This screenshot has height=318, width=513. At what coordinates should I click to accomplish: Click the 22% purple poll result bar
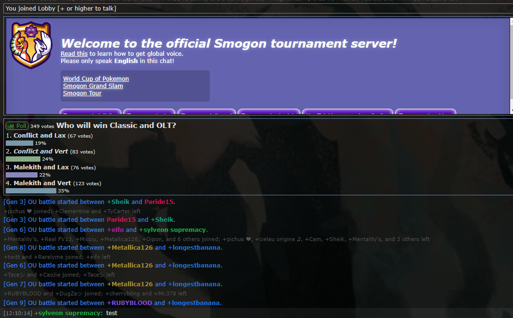point(22,175)
